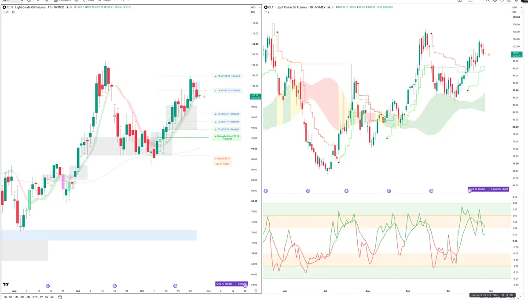This screenshot has height=300, width=528.
Task: Select the 1M time range
Action: click(16, 297)
